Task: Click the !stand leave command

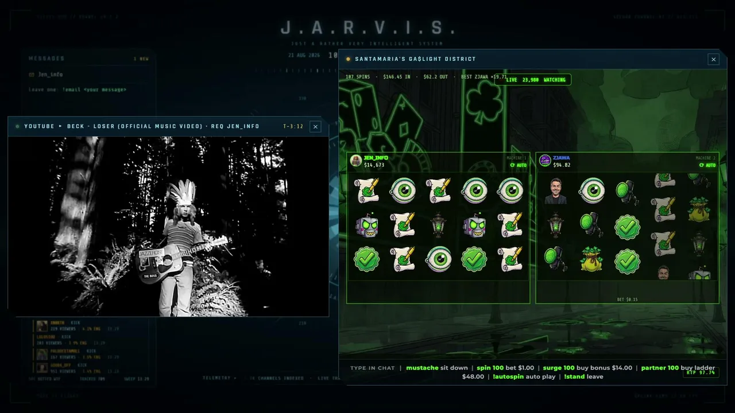Action: (x=583, y=377)
